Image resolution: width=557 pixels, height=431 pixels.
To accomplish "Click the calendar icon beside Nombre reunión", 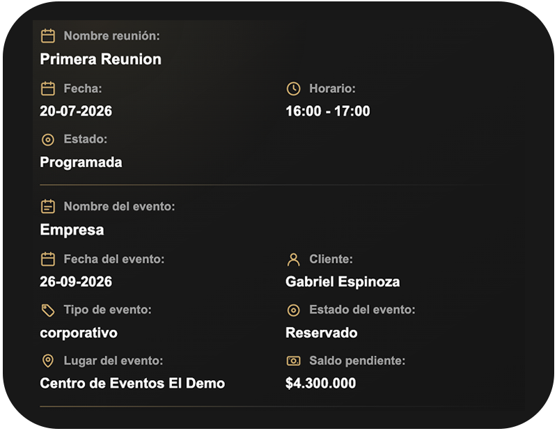I will 48,36.
